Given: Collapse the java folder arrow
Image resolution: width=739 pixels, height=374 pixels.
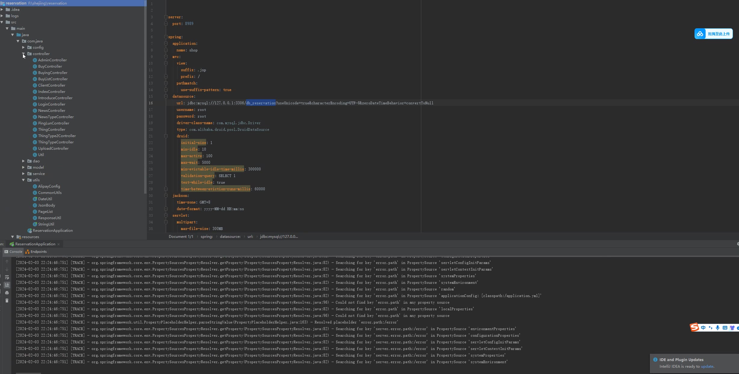Looking at the screenshot, I should (x=12, y=35).
